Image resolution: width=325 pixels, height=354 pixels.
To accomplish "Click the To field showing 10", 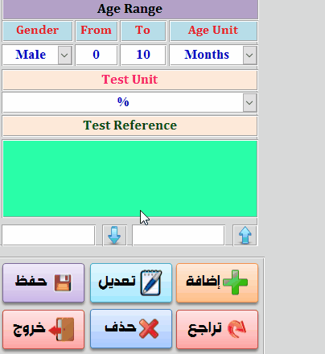I will (x=143, y=56).
